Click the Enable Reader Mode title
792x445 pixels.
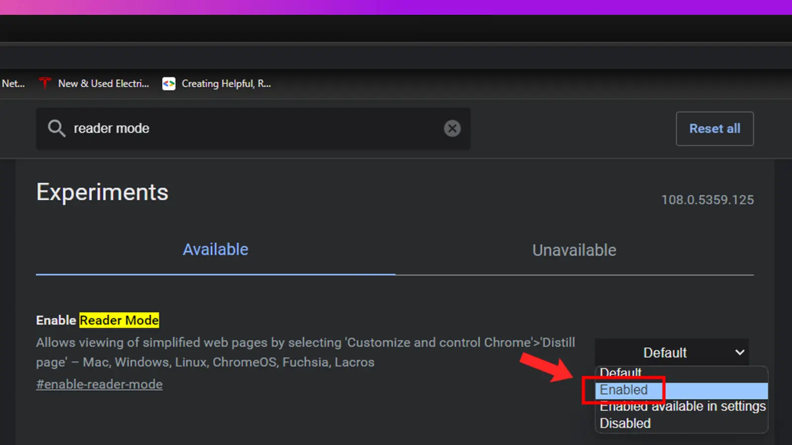point(98,320)
